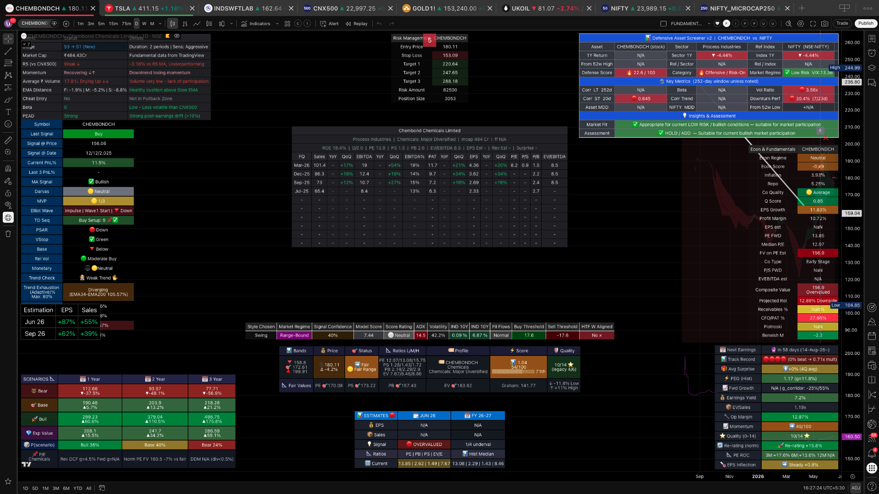Start bar Replay mode
The image size is (879, 494).
[x=357, y=23]
